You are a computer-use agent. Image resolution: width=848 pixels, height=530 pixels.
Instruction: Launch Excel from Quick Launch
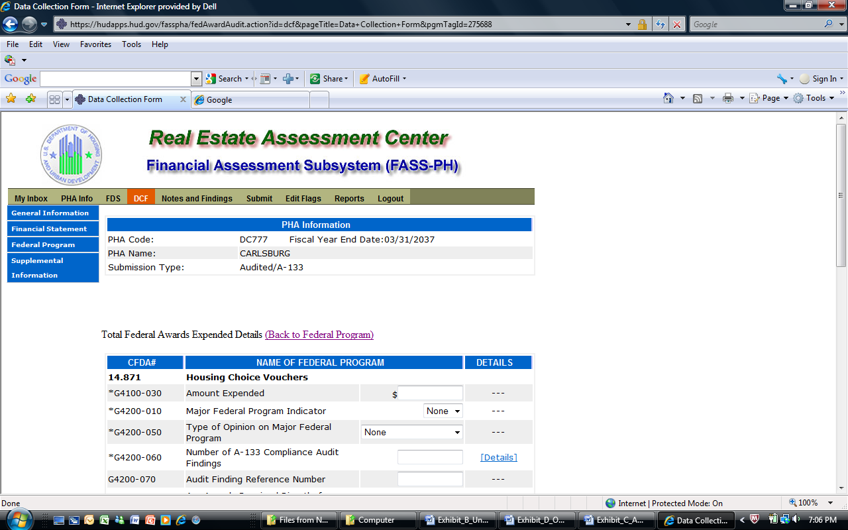click(105, 520)
